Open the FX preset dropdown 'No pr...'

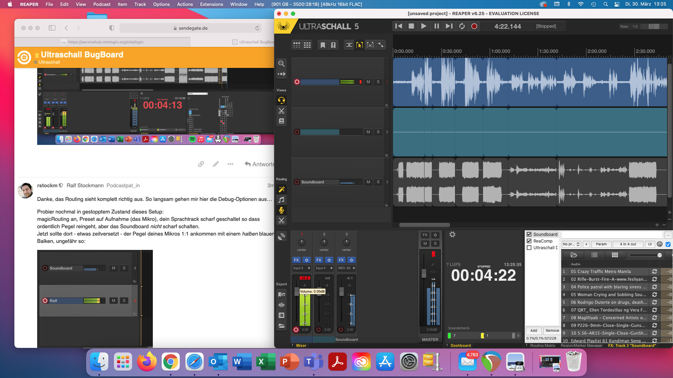(x=571, y=244)
